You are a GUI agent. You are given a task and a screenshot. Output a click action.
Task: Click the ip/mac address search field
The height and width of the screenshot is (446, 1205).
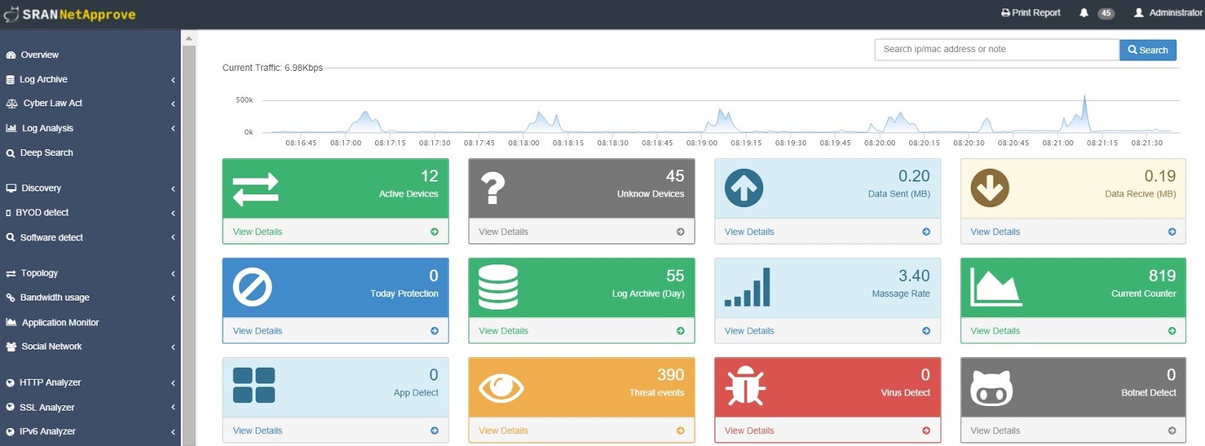coord(997,50)
